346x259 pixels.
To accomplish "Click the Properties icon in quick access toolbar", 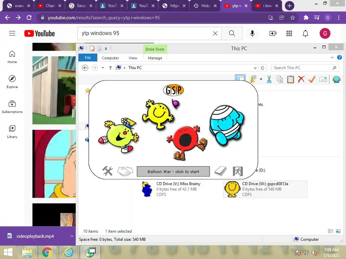I will click(92, 49).
